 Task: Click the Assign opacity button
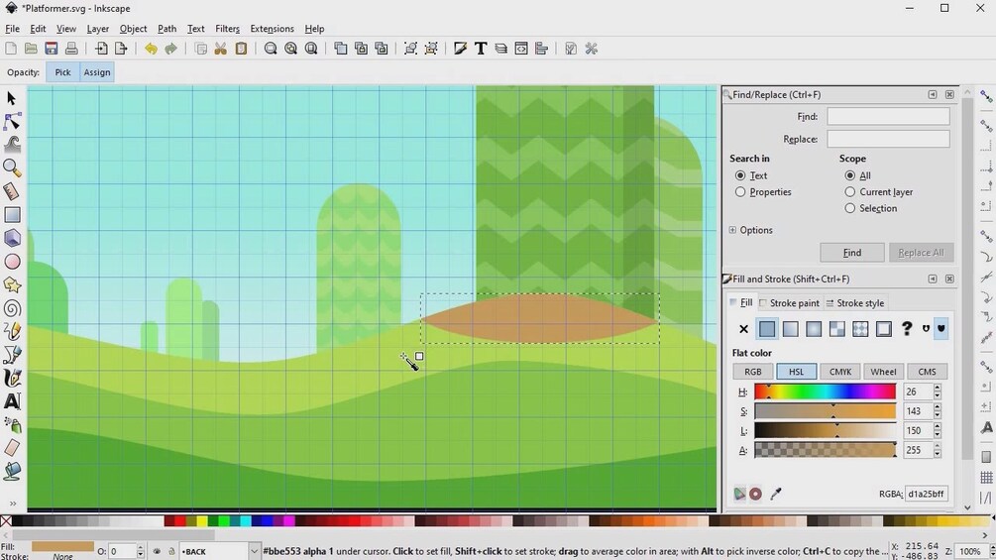point(97,71)
